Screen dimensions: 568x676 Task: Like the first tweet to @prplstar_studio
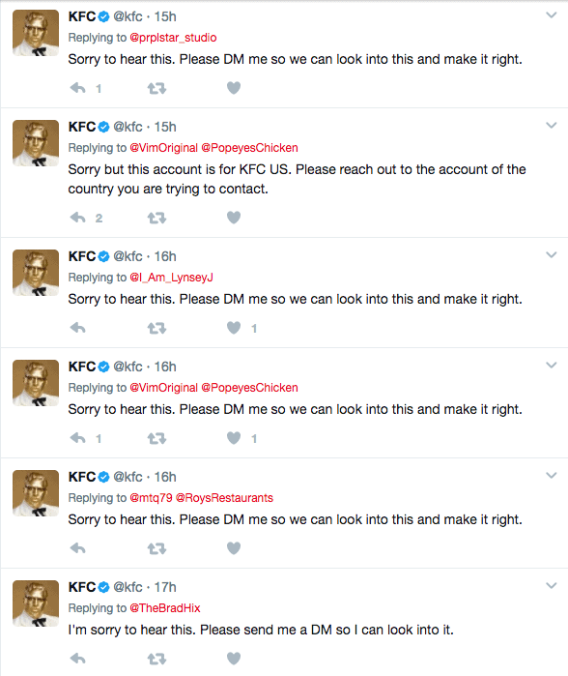234,88
